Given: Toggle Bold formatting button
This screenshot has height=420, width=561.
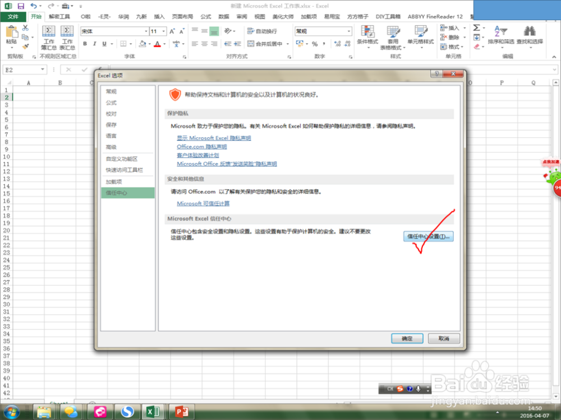Looking at the screenshot, I should [85, 44].
